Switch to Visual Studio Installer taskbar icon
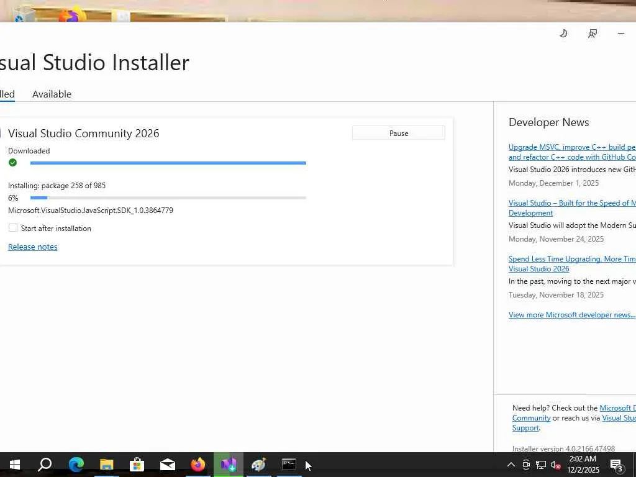 (229, 465)
